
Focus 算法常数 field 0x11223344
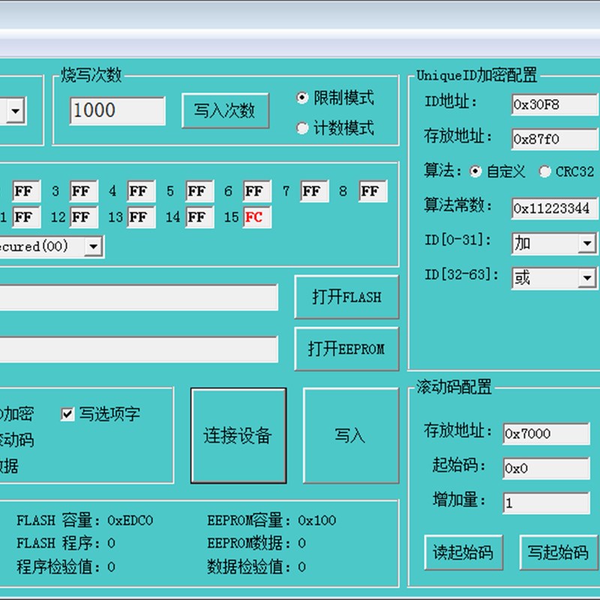(555, 208)
